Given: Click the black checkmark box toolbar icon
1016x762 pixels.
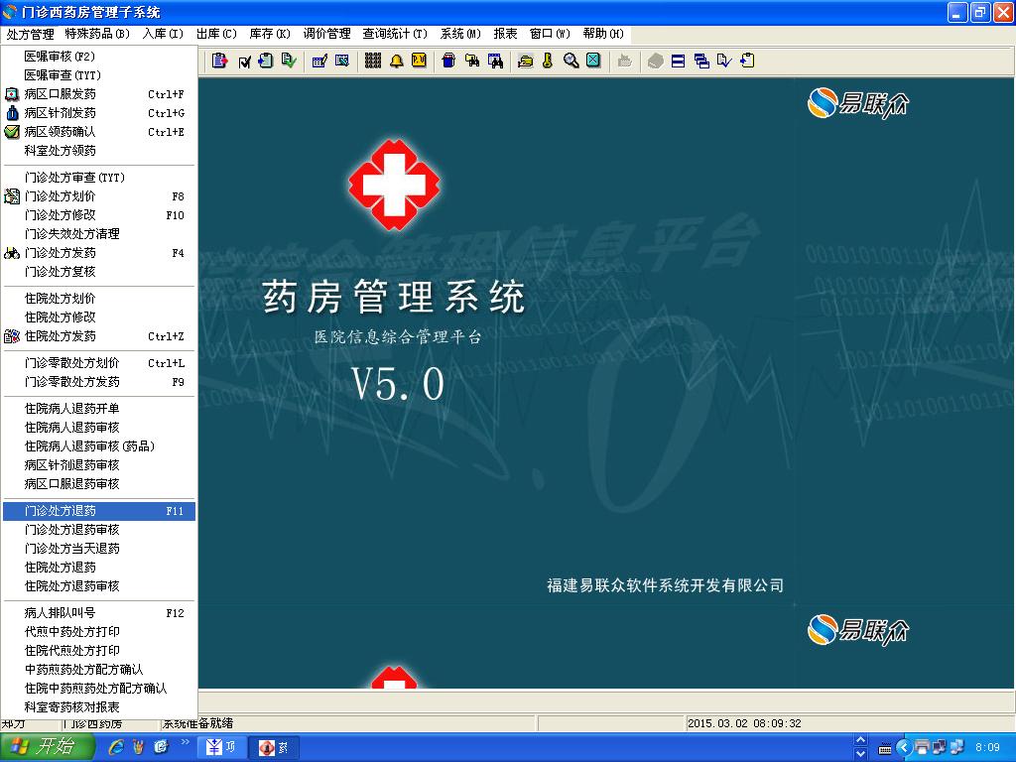Looking at the screenshot, I should point(244,62).
